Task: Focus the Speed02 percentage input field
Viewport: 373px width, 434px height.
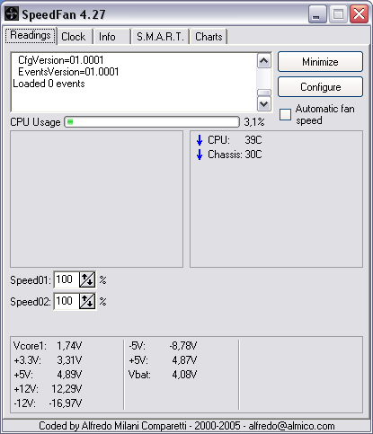Action: (67, 301)
